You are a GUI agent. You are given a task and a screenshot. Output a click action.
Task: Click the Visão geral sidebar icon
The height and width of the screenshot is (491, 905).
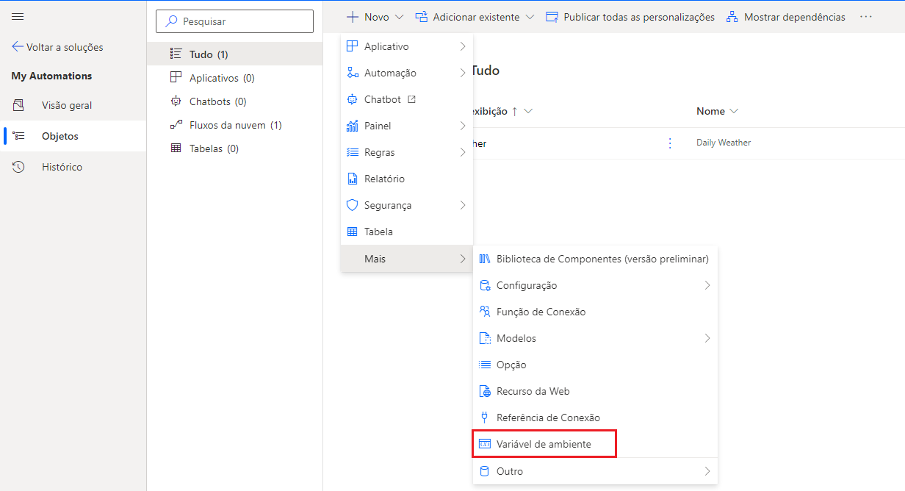[18, 104]
